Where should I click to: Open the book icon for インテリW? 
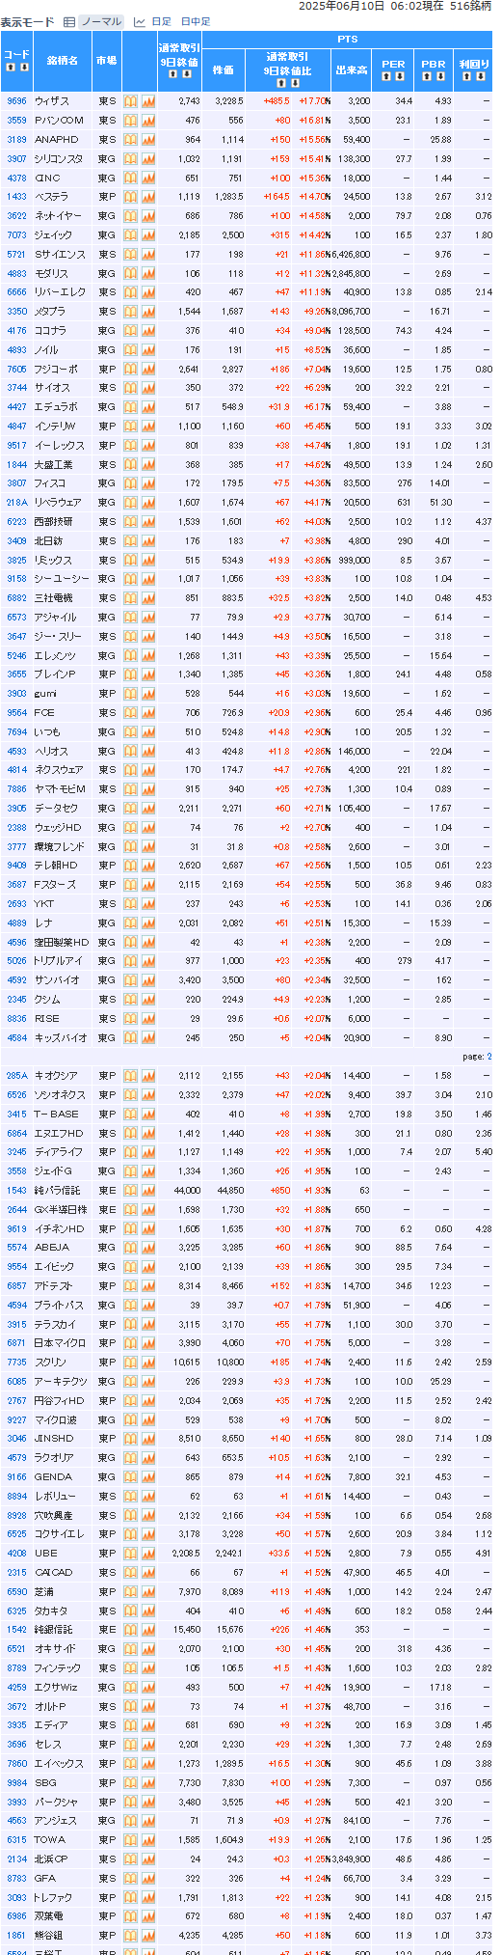(x=130, y=427)
